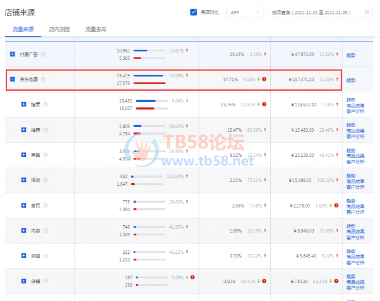
Task: Click the red warning icon beside 6.58%
Action: [264, 79]
